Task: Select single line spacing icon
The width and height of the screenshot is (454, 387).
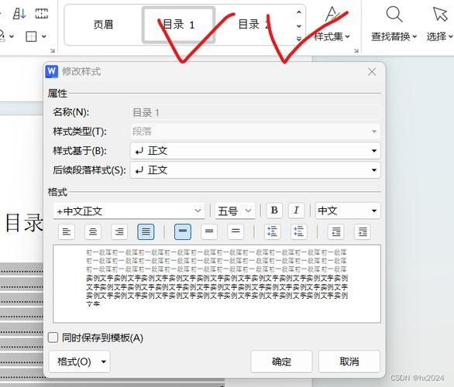Action: (x=183, y=231)
